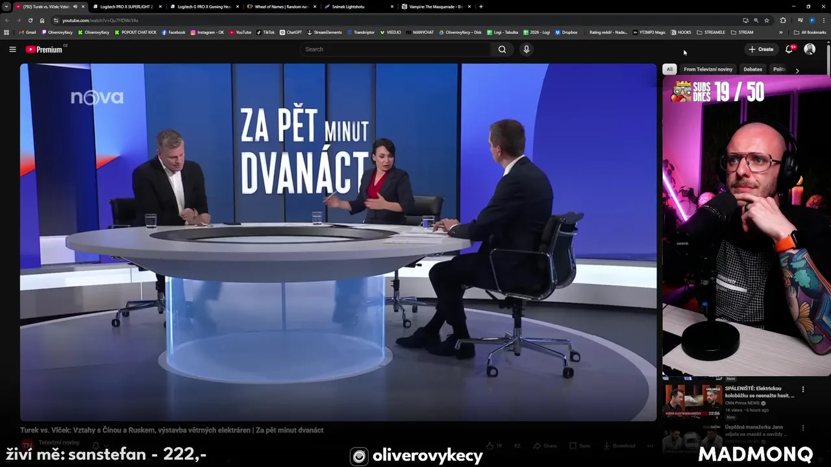The width and height of the screenshot is (831, 467).
Task: Select the All filter chip
Action: pyautogui.click(x=669, y=69)
